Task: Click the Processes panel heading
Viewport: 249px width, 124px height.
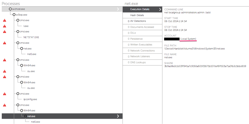Action: (x=11, y=4)
